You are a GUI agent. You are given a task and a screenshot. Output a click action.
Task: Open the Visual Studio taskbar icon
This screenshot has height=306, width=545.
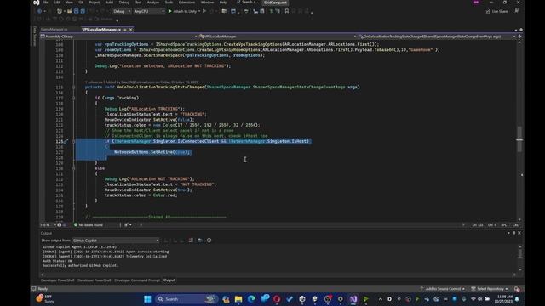click(353, 299)
